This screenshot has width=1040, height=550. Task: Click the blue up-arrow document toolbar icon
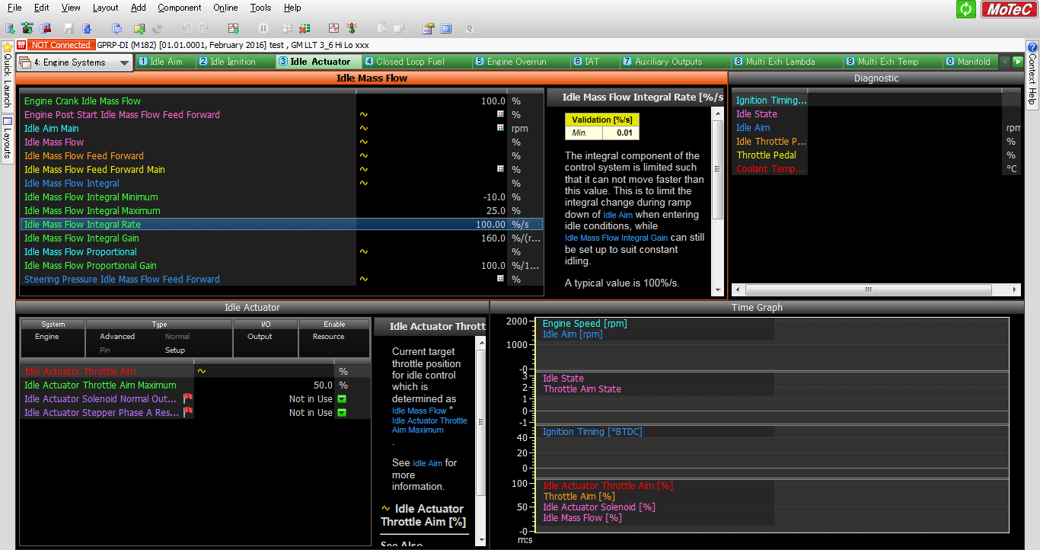[x=87, y=28]
